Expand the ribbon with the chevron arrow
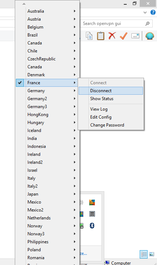 click(x=145, y=12)
